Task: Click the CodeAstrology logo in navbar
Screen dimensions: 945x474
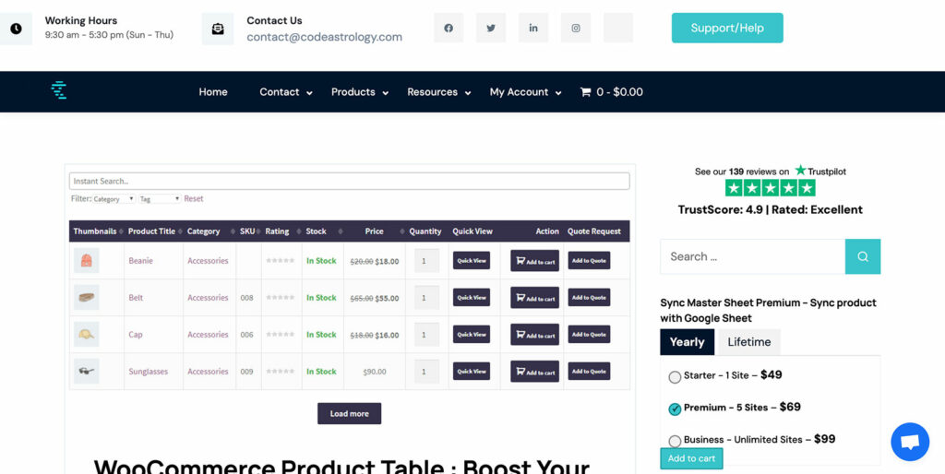Action: point(58,90)
